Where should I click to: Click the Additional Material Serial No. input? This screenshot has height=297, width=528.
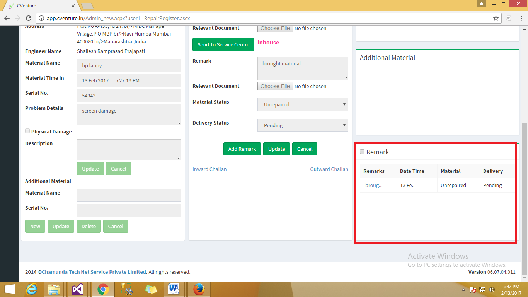tap(129, 210)
